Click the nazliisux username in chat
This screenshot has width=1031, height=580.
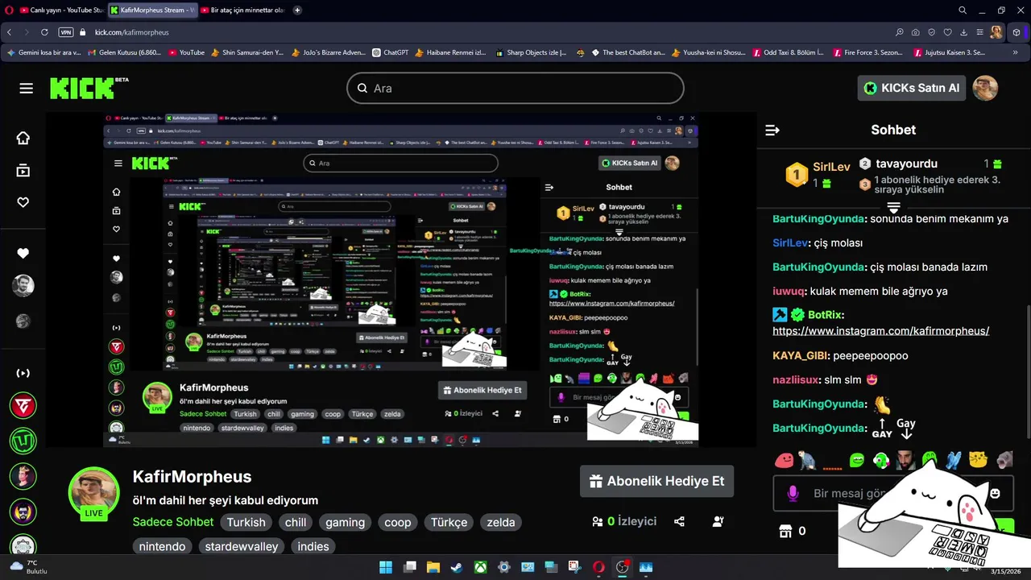(x=796, y=380)
